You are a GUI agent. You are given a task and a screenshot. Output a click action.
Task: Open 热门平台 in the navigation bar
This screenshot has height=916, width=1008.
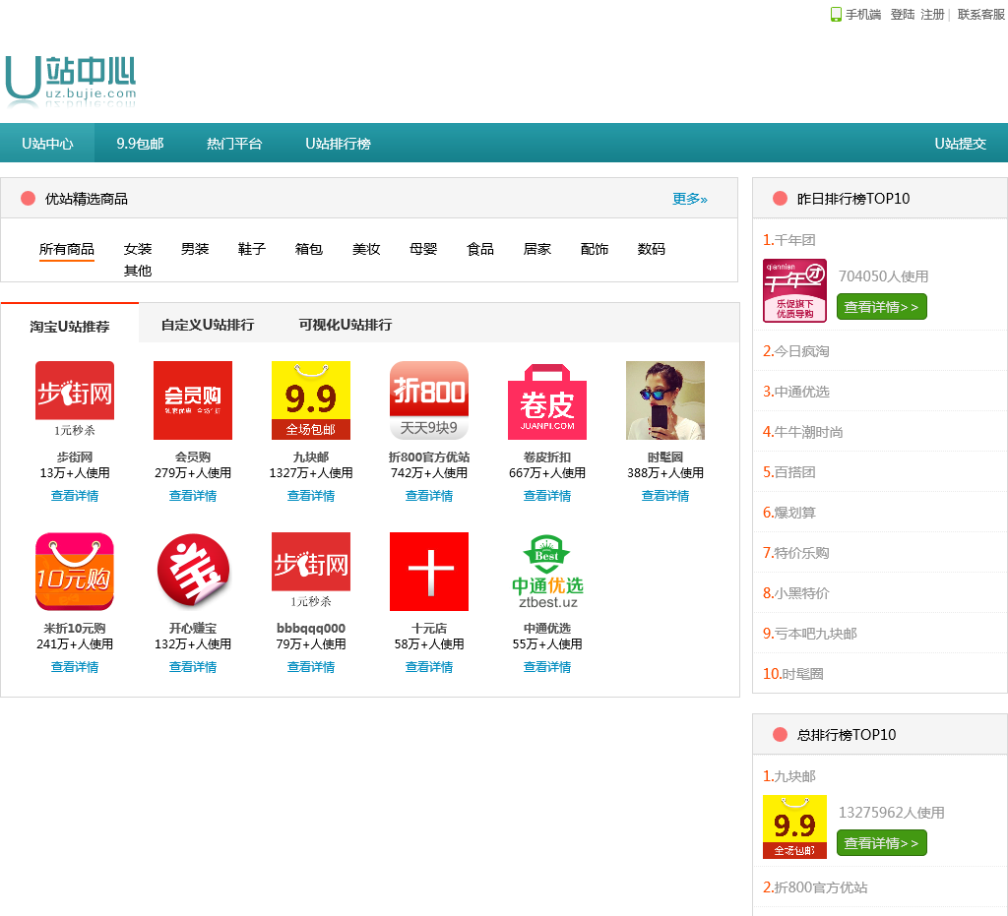tap(234, 144)
